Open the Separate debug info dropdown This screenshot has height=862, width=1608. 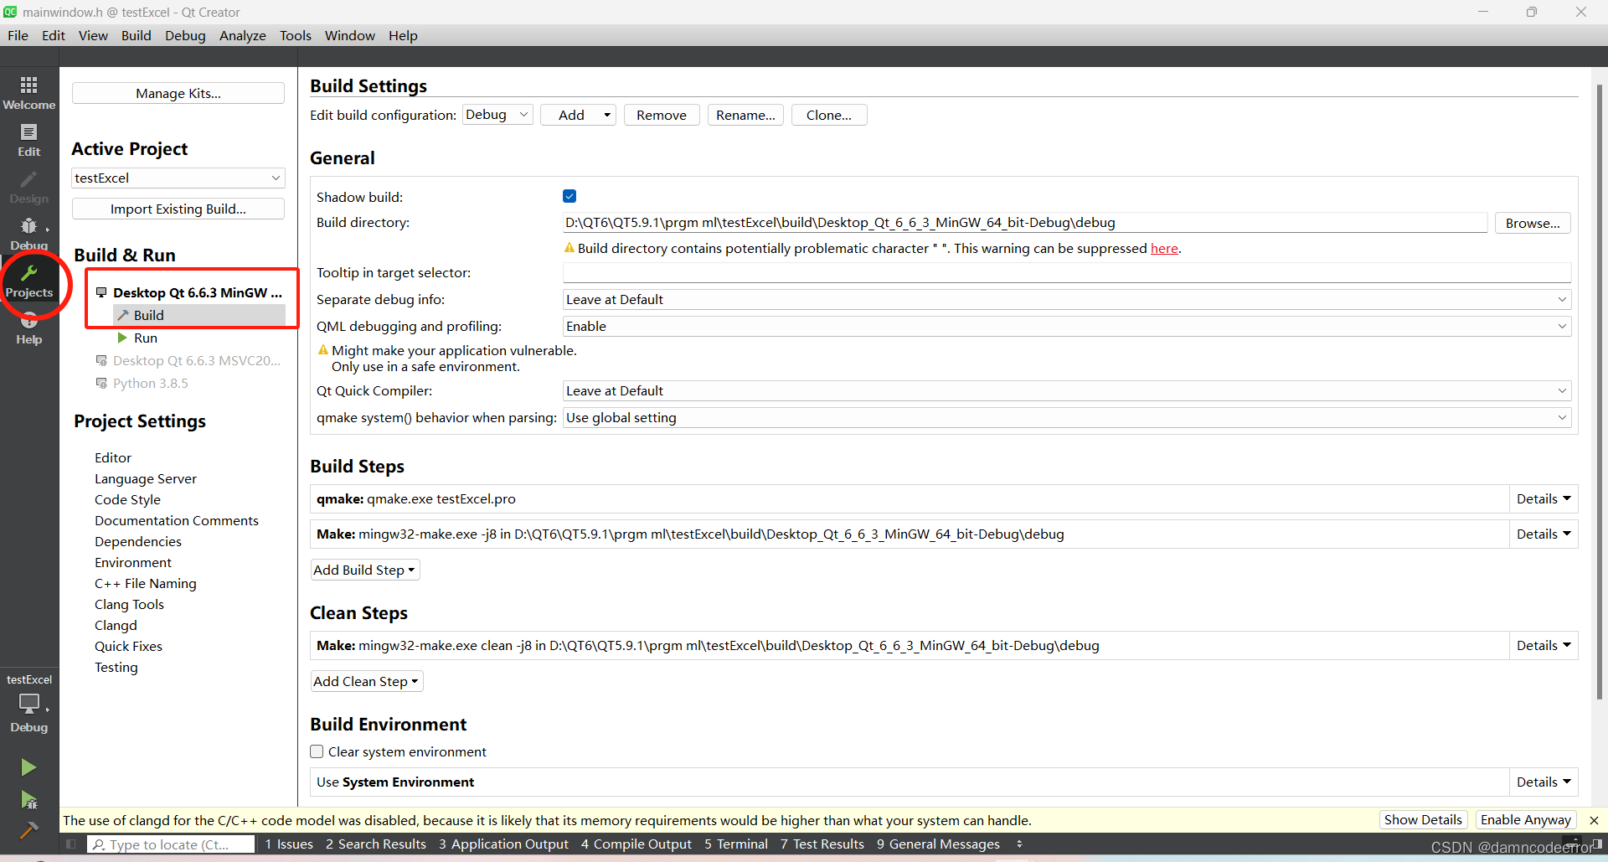click(x=1067, y=299)
